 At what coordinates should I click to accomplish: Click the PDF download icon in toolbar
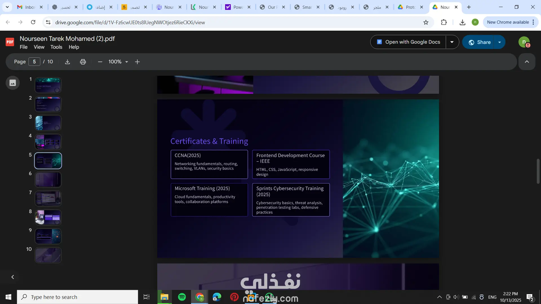[67, 62]
